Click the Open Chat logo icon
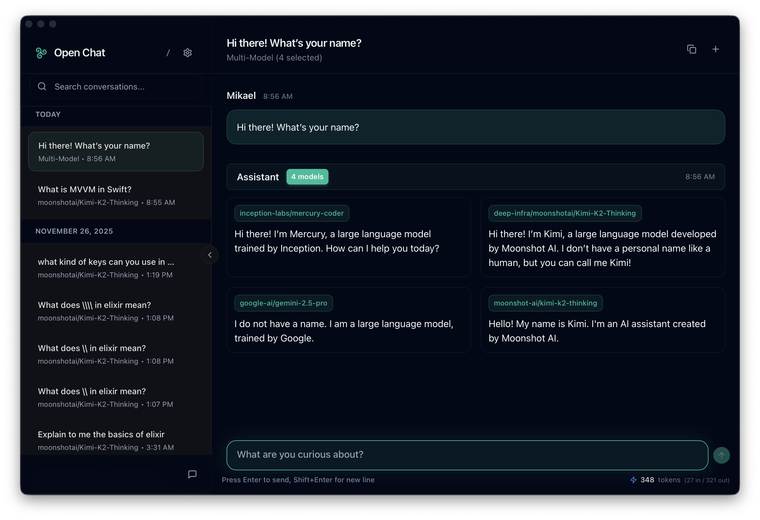Viewport: 760px width, 520px height. [x=41, y=52]
